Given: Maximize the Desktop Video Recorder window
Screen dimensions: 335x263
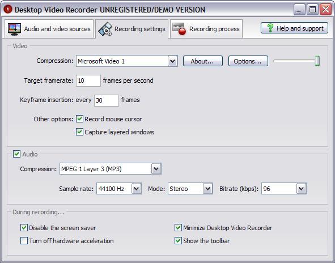Looking at the screenshot, I should click(312, 10).
